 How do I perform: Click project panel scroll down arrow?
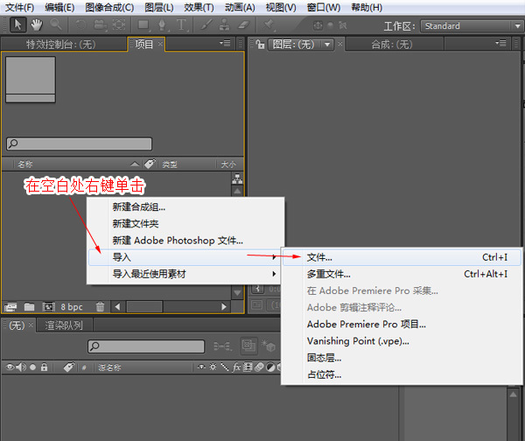pos(237,293)
